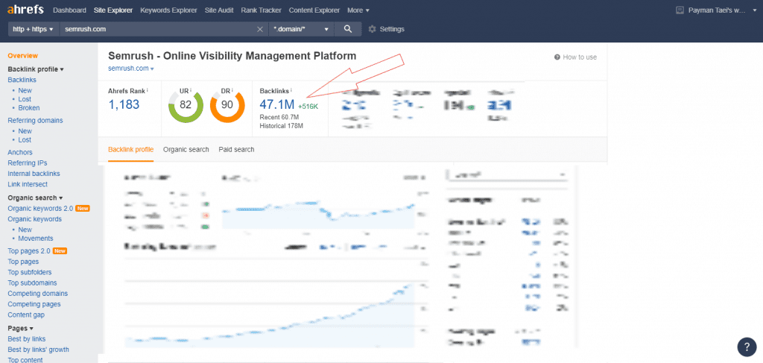
Task: Open Site Audit
Action: coord(219,10)
